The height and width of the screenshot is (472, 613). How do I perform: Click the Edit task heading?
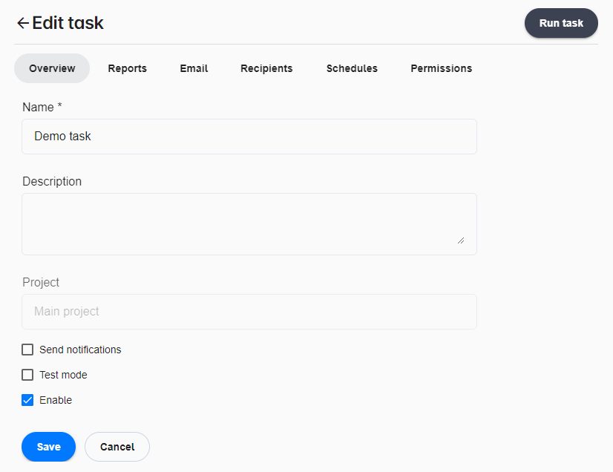pos(68,23)
